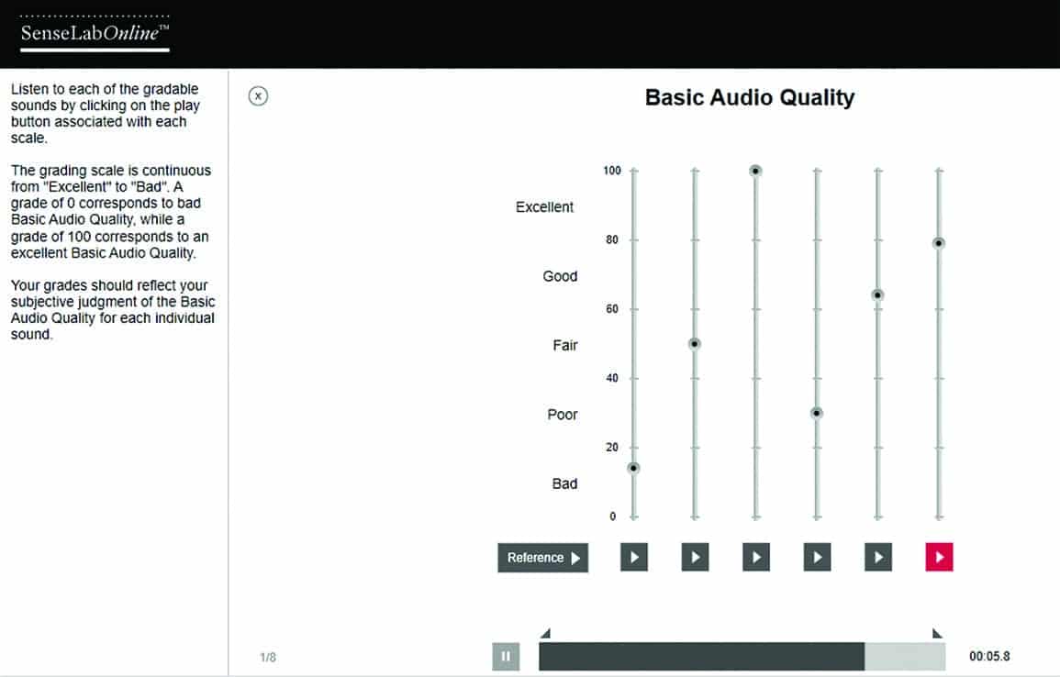Play the fifth sound sample

tap(877, 556)
